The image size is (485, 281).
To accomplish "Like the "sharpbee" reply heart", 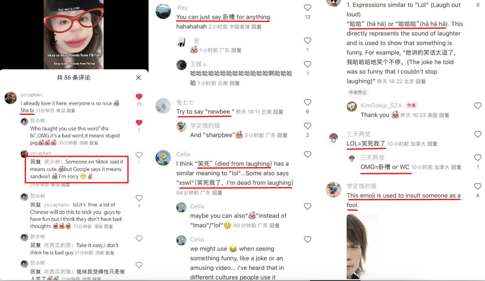I will pyautogui.click(x=308, y=125).
